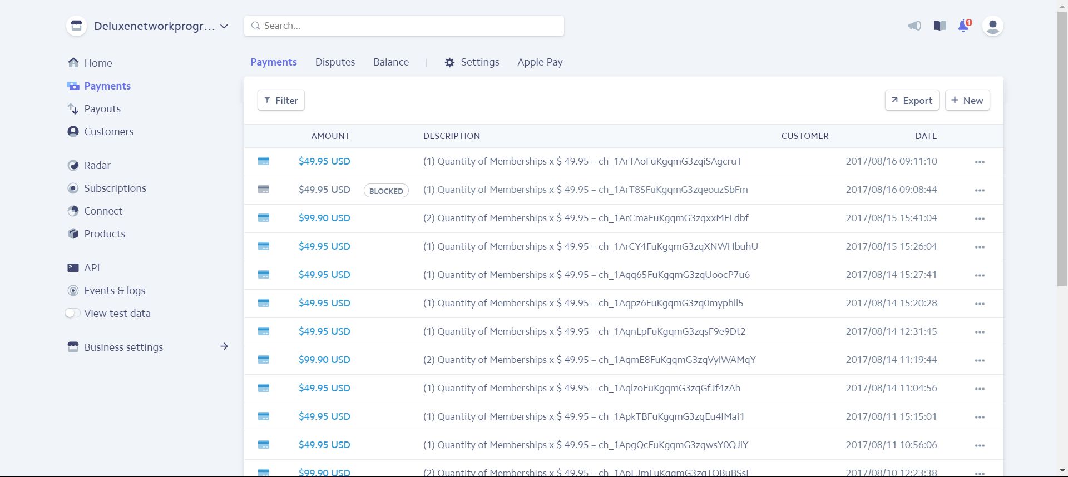Switch to the Disputes tab
1068x477 pixels.
click(x=335, y=62)
